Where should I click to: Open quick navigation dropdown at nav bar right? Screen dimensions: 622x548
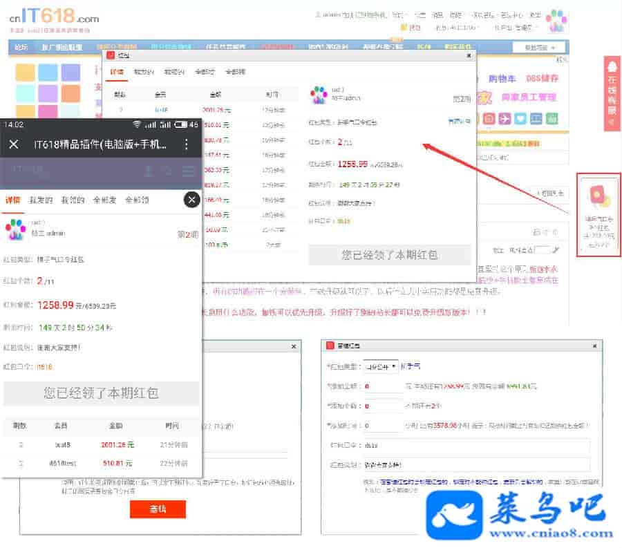pyautogui.click(x=540, y=47)
